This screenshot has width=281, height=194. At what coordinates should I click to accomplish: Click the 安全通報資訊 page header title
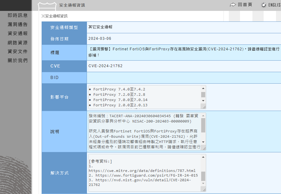tap(72, 5)
